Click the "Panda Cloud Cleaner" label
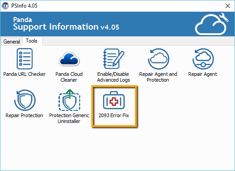This screenshot has height=171, width=235. (x=69, y=77)
